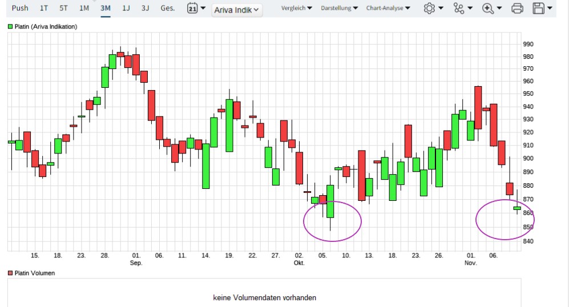Click the 19. date axis label
This screenshot has width=569, height=307.
point(229,256)
